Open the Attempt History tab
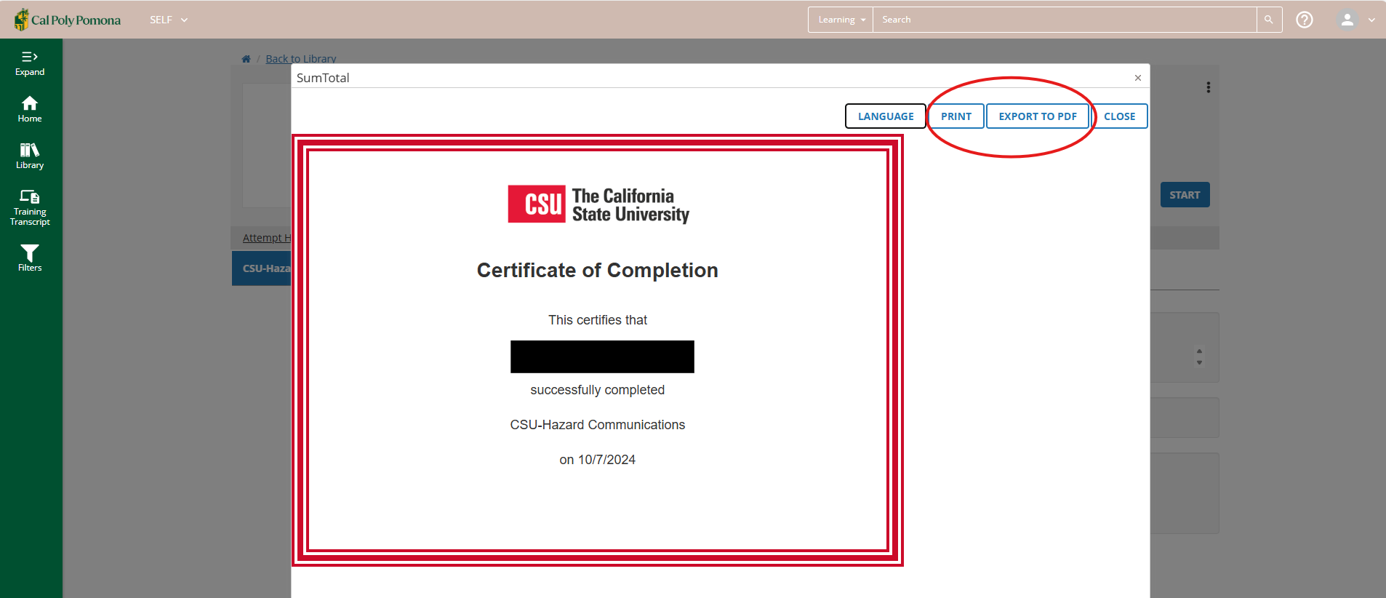Screen dimensions: 1386x598 (266, 238)
